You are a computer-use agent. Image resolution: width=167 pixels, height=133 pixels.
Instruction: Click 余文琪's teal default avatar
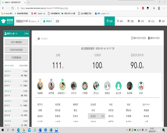[119, 85]
